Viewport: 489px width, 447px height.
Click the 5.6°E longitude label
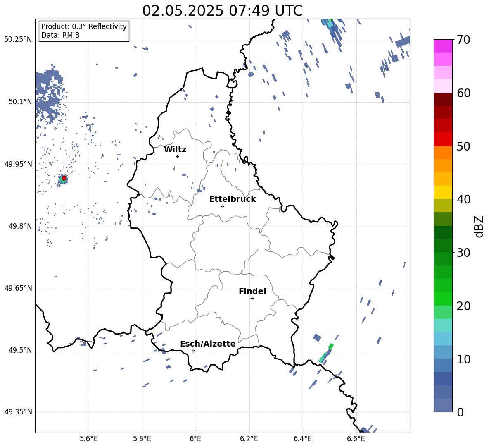click(x=89, y=439)
